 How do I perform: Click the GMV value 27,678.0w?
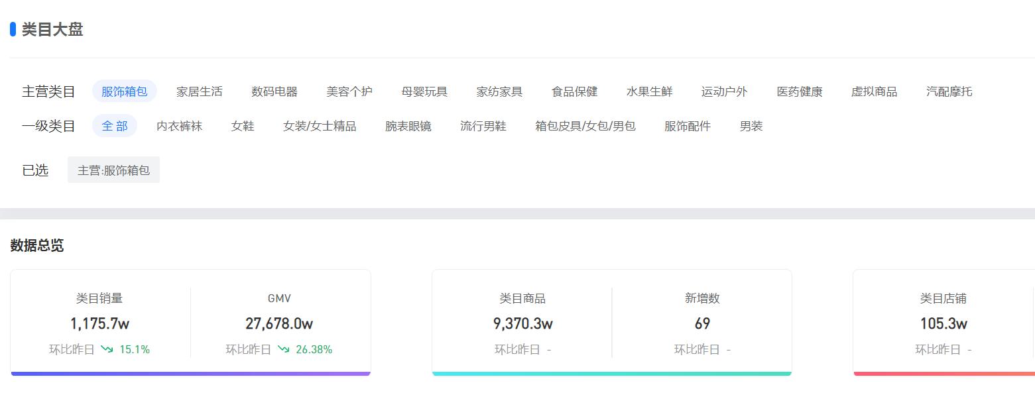pyautogui.click(x=279, y=323)
